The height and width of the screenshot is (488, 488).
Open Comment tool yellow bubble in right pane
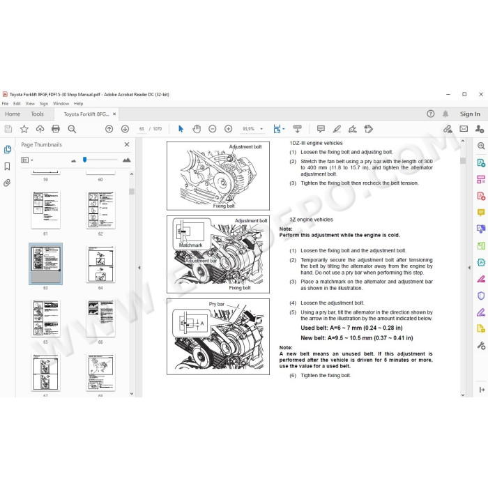click(481, 213)
